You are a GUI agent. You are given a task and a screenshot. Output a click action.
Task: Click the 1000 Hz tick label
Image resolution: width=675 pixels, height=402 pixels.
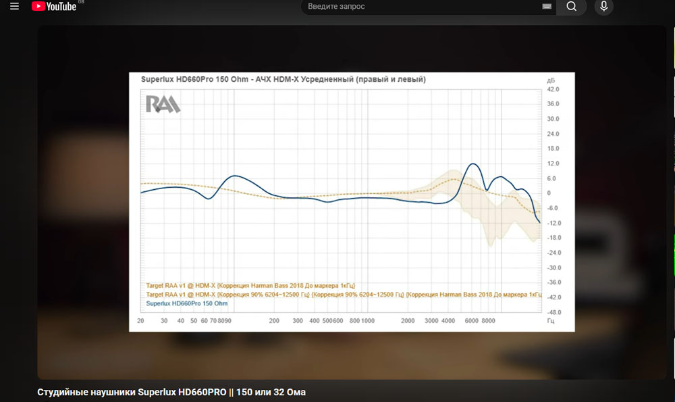(x=367, y=322)
